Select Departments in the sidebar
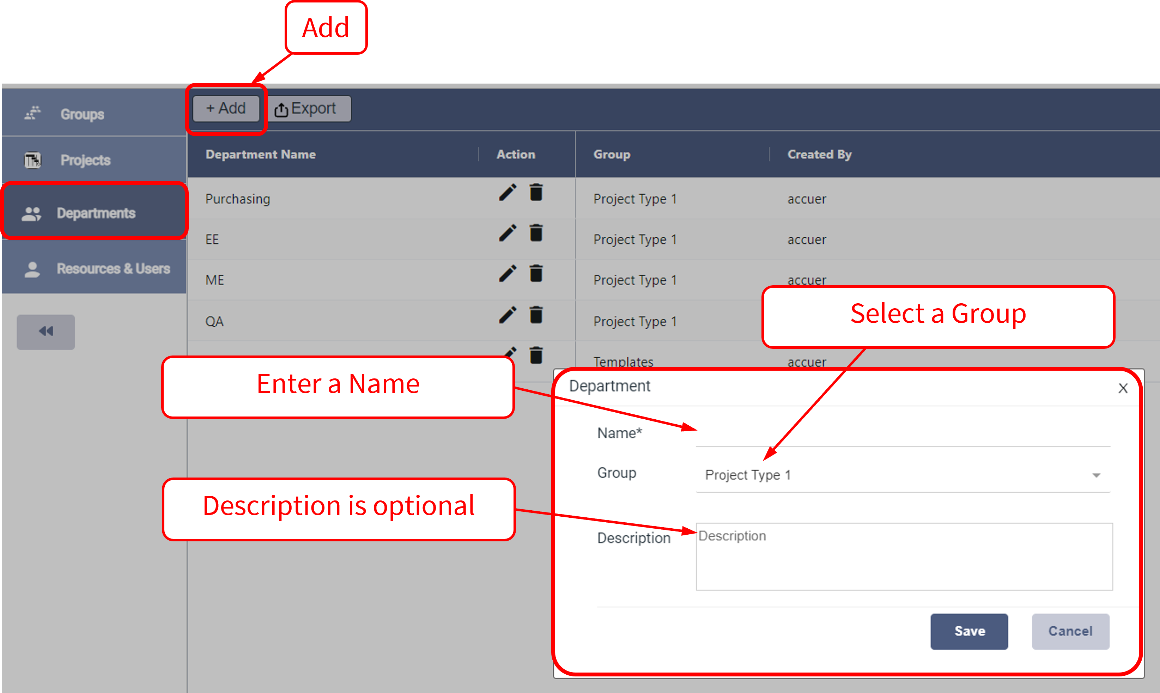The width and height of the screenshot is (1160, 693). pyautogui.click(x=95, y=213)
